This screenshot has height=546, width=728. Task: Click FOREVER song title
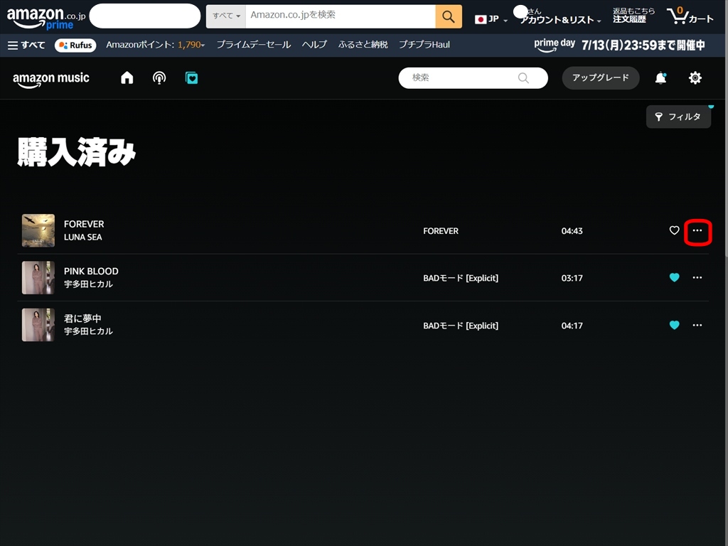tap(84, 224)
